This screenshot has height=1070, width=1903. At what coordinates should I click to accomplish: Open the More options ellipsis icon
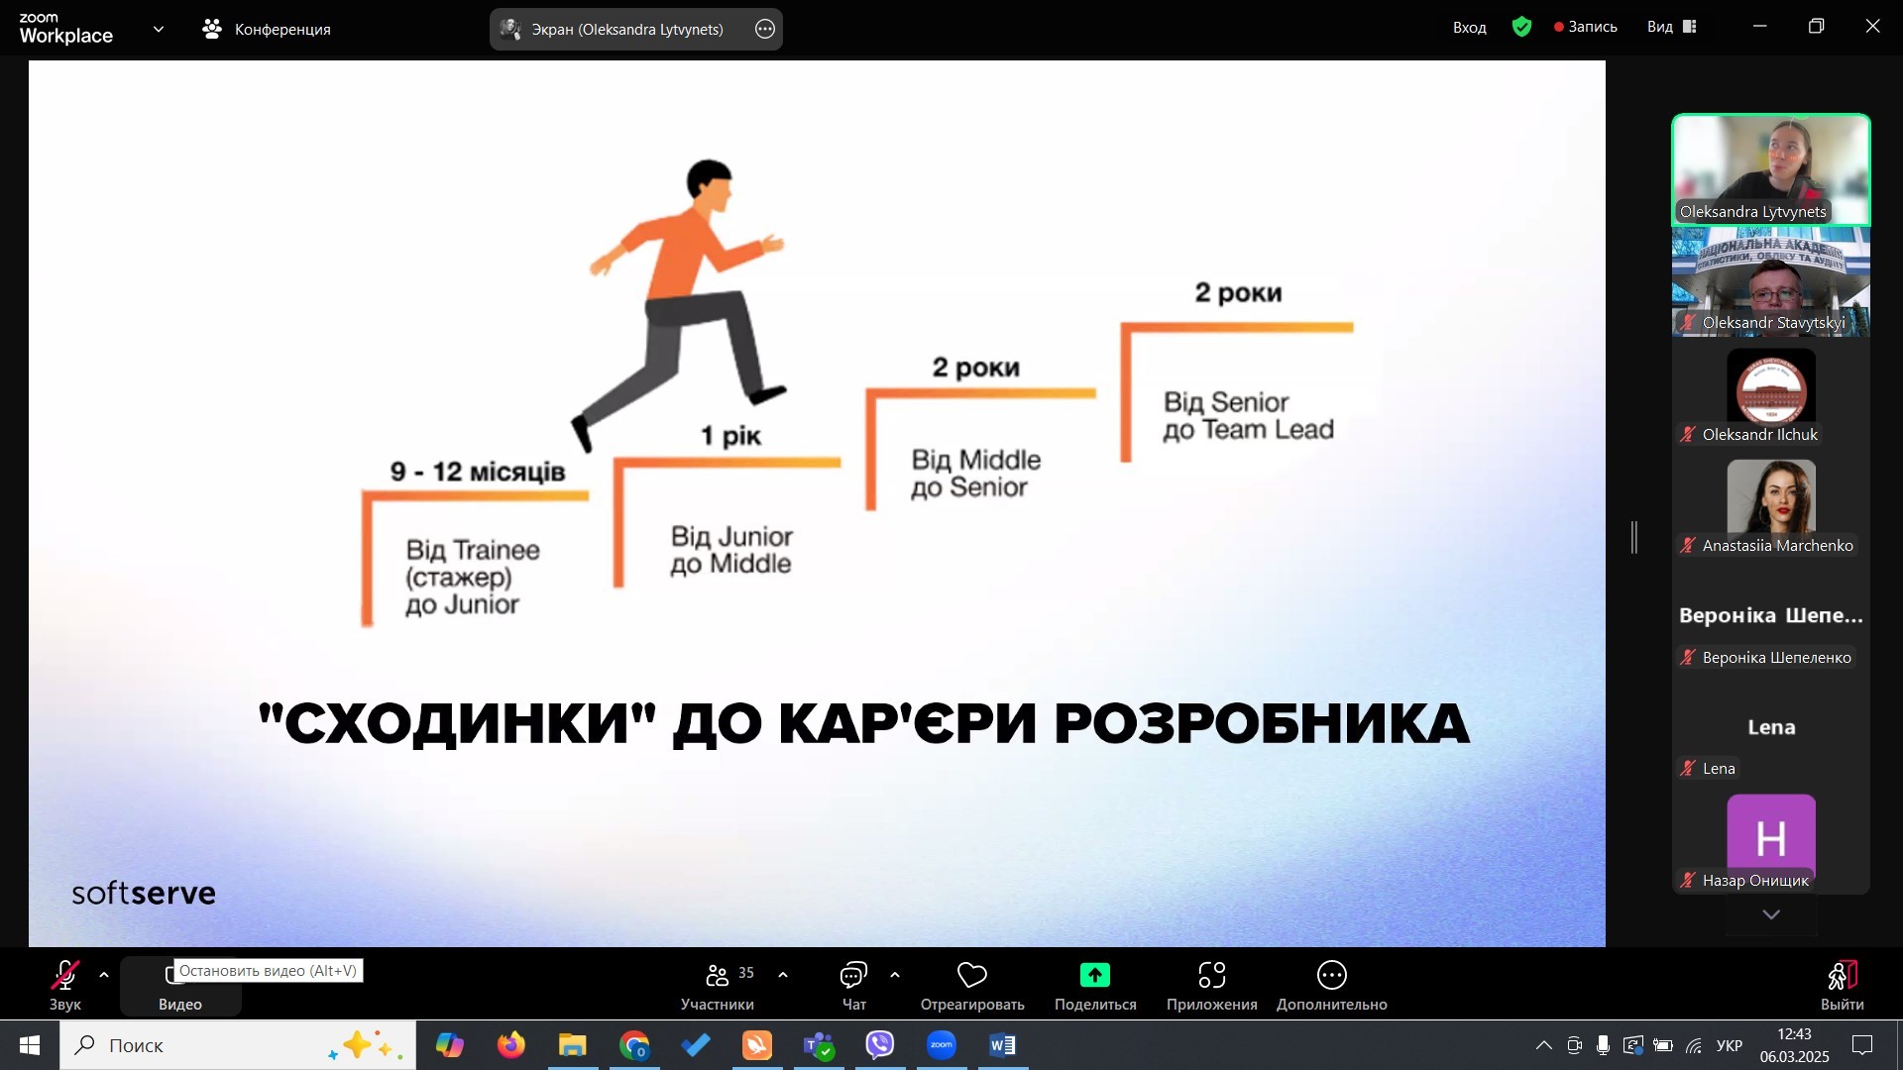tap(1331, 976)
